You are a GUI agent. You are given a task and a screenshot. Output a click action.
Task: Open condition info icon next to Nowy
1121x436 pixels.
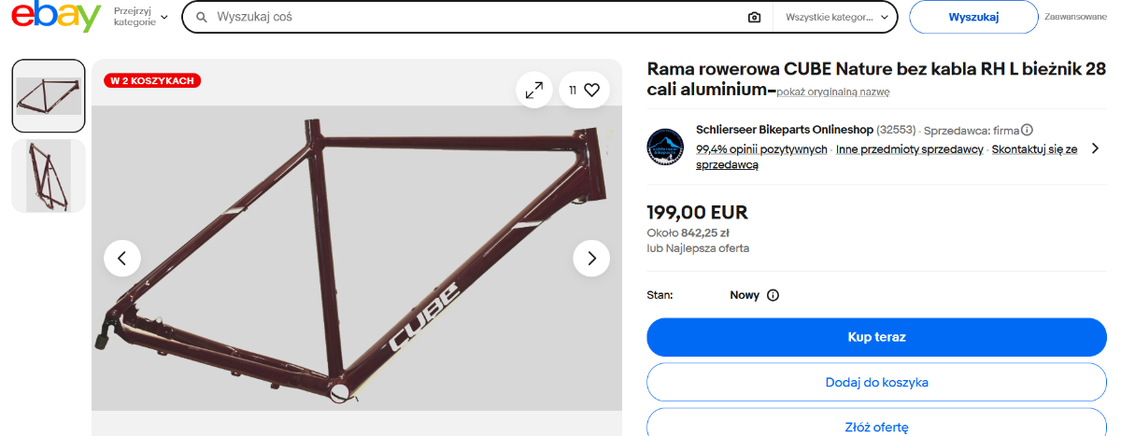click(773, 295)
